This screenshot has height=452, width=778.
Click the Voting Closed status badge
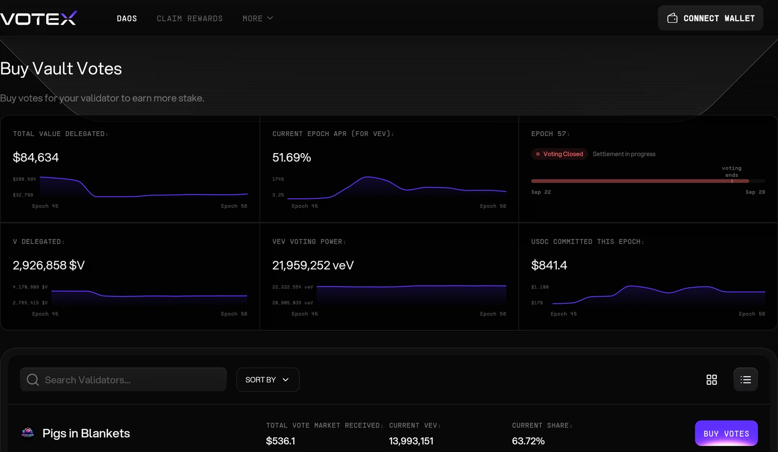point(559,154)
